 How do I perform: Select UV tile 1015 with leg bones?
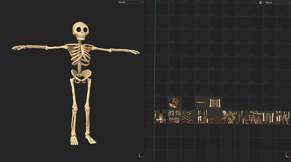point(215,103)
